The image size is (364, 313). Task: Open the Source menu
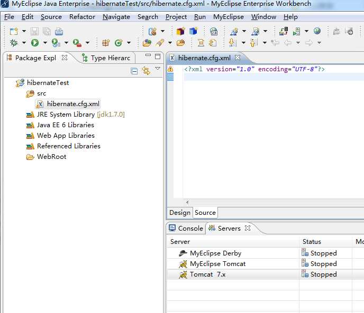[51, 17]
